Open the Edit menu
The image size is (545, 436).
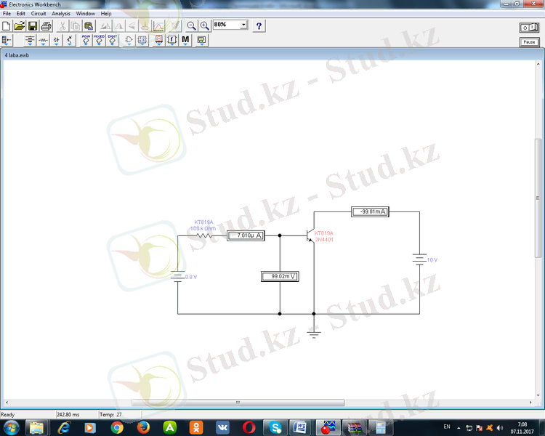21,14
